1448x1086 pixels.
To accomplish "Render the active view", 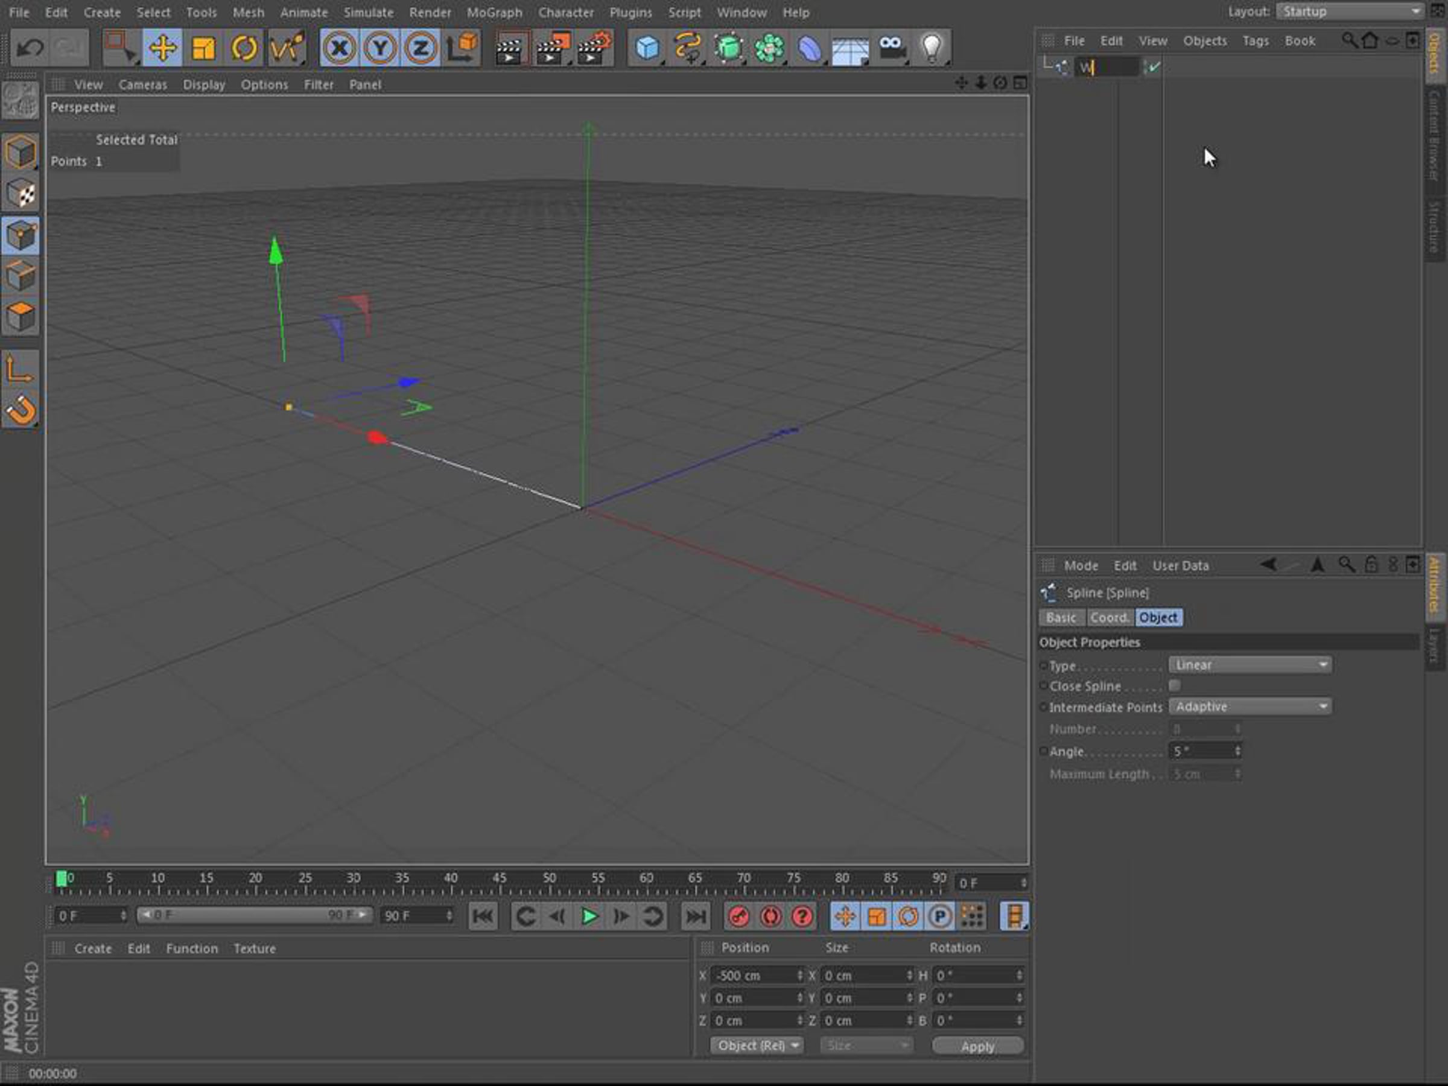I will (x=510, y=48).
